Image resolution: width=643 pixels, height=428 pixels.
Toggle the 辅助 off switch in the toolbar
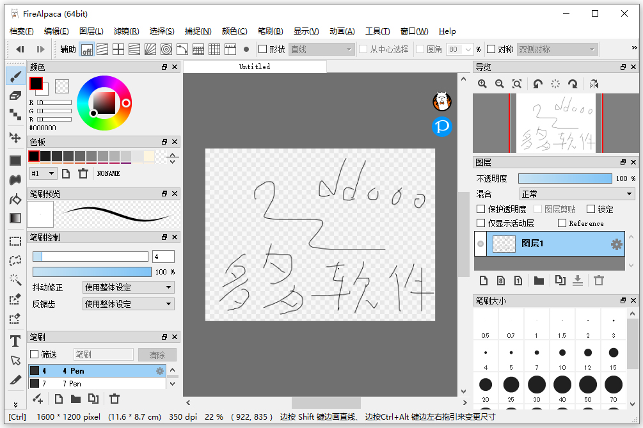pos(87,49)
